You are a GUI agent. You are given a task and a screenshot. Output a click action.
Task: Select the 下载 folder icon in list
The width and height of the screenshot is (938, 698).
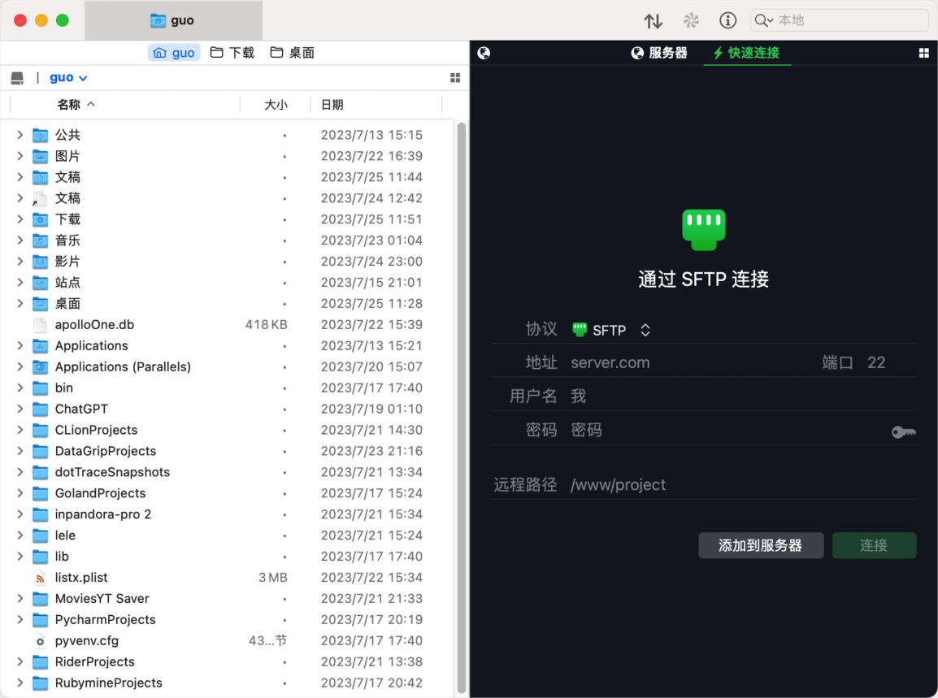[40, 219]
